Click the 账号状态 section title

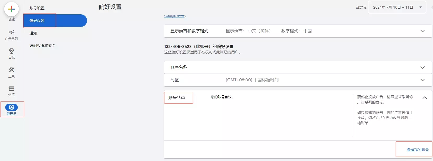tap(177, 97)
